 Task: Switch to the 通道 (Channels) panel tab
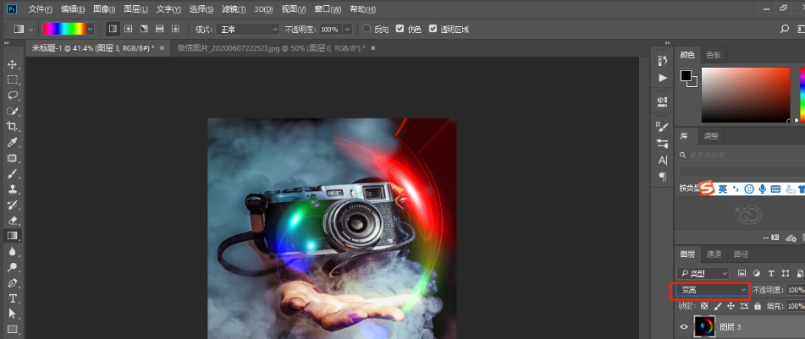click(714, 254)
